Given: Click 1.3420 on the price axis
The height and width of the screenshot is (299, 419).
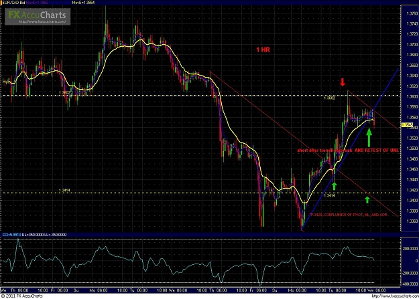Looking at the screenshot, I should pyautogui.click(x=412, y=190).
